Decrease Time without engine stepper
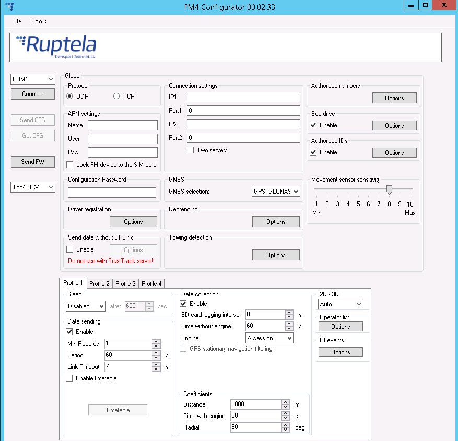 (289, 329)
